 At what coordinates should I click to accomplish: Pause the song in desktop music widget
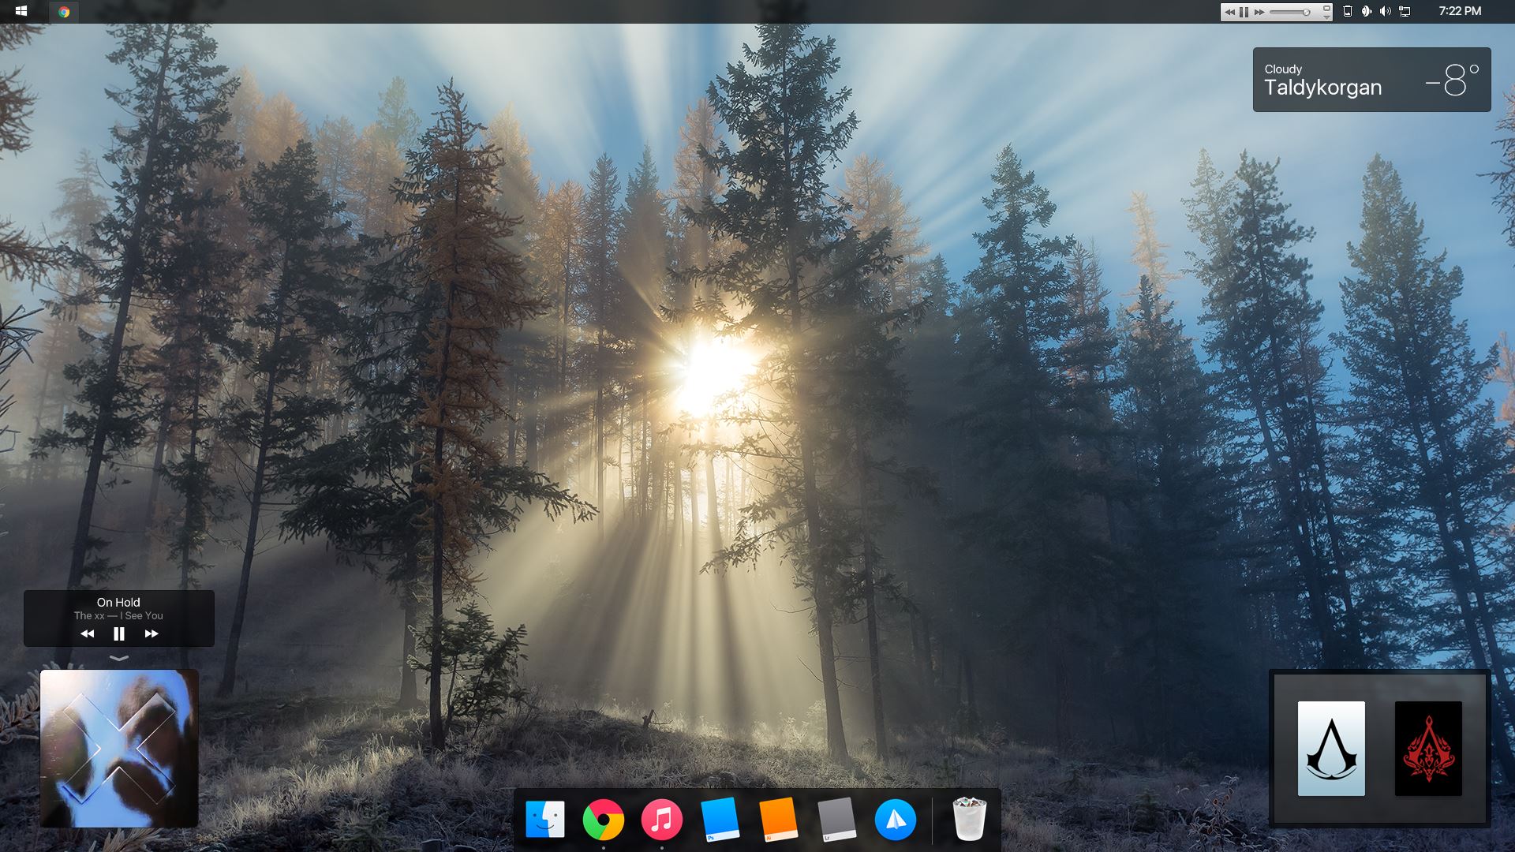118,633
